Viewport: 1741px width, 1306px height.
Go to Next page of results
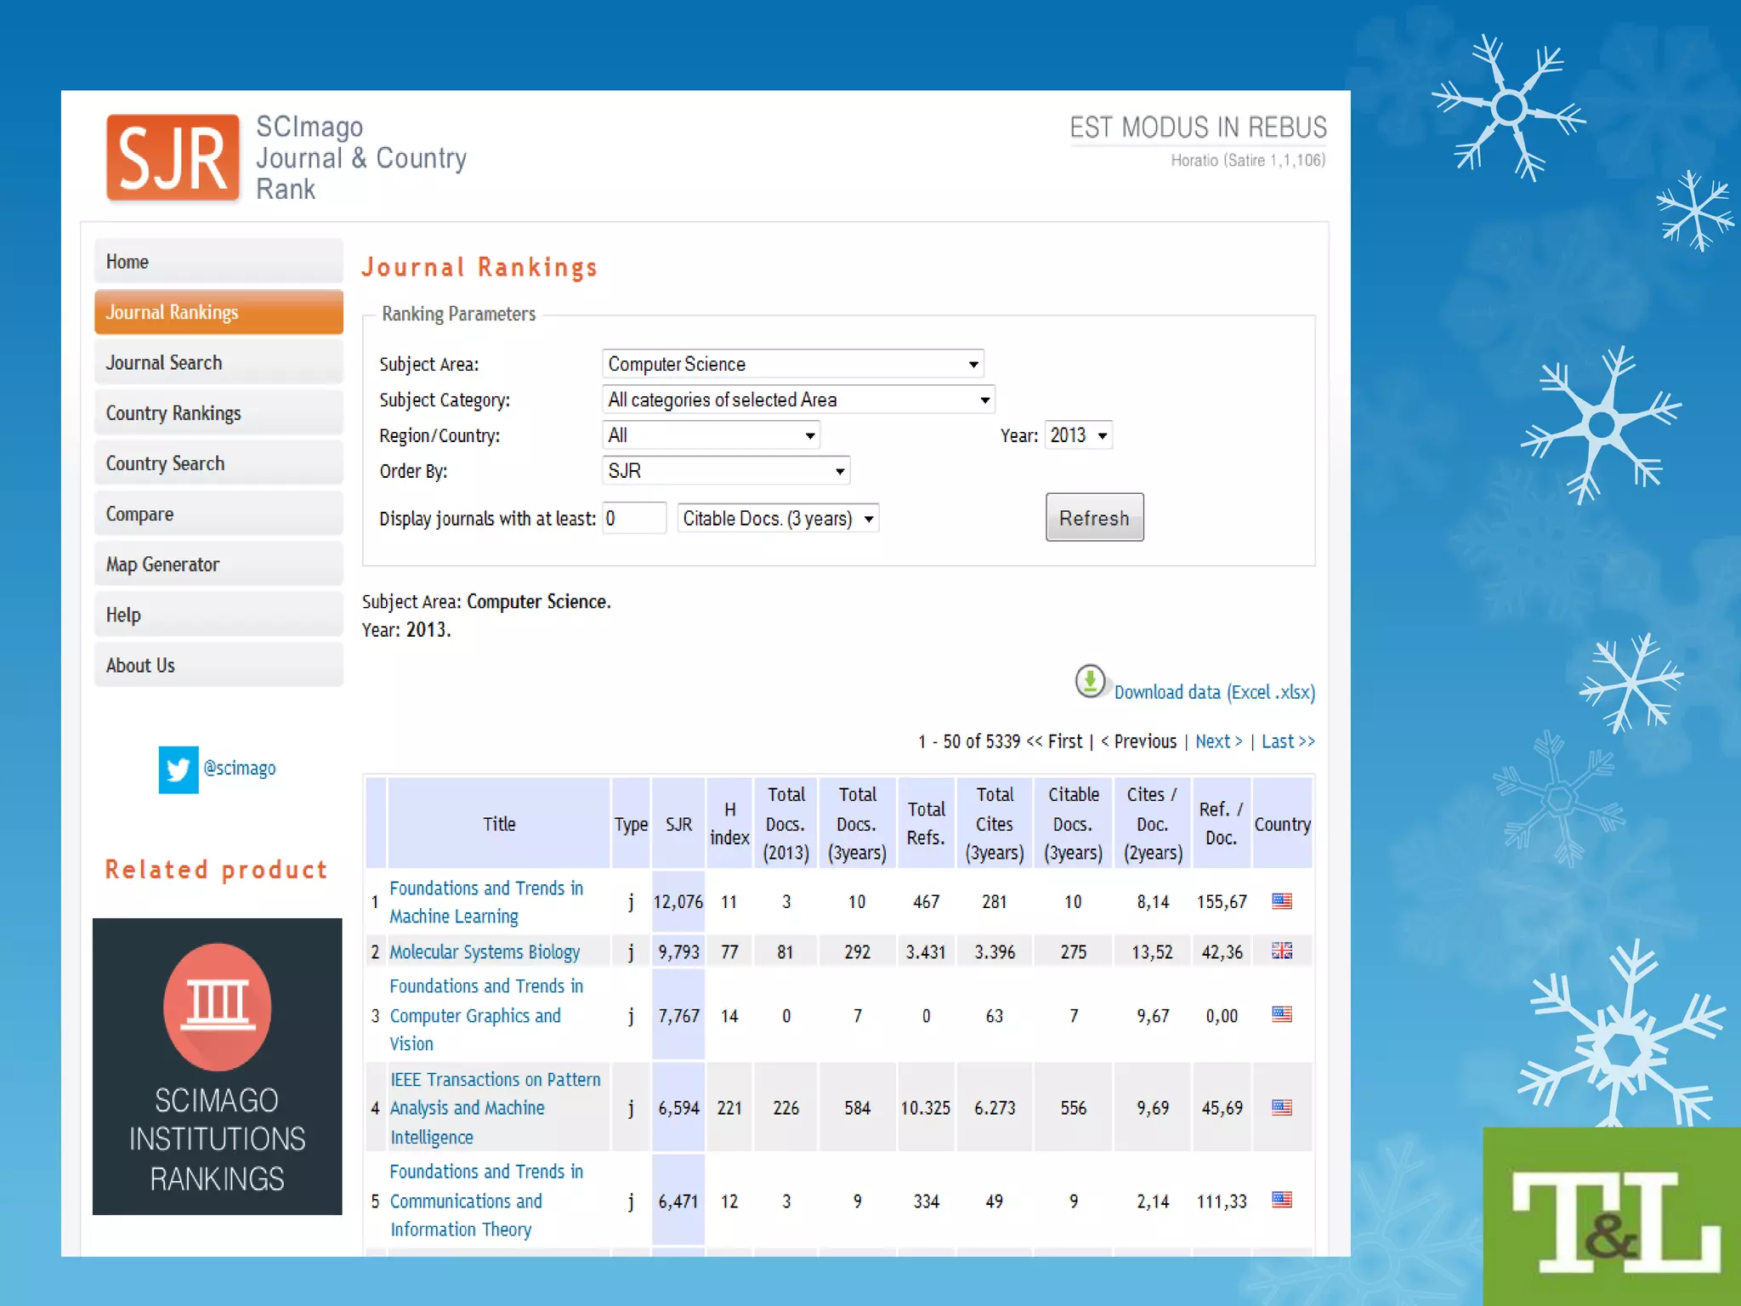pyautogui.click(x=1219, y=741)
